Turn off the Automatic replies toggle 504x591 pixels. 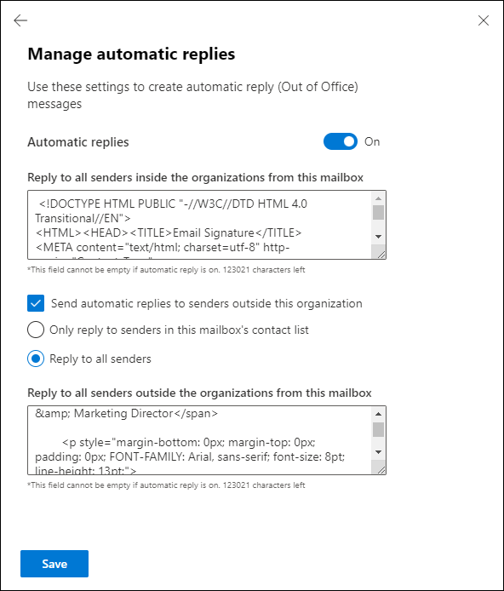pyautogui.click(x=341, y=141)
